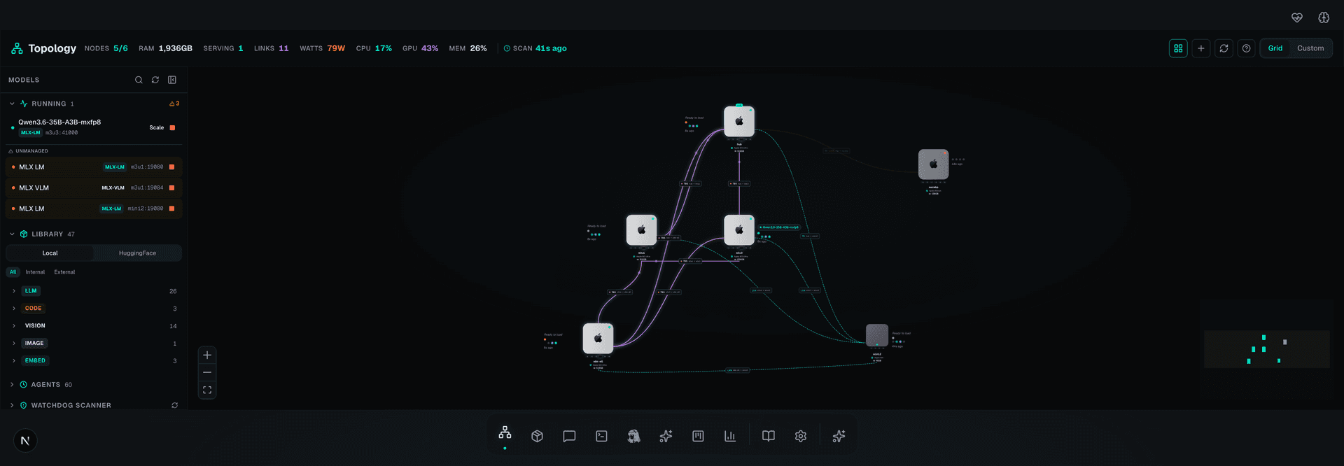1344x466 pixels.
Task: Open the chat bubble icon in dock
Action: [x=569, y=436]
